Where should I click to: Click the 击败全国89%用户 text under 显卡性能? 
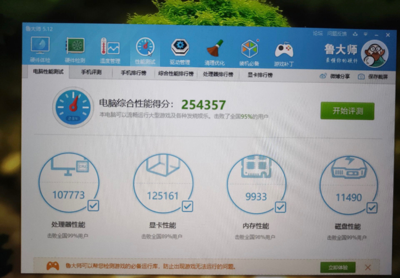(162, 237)
